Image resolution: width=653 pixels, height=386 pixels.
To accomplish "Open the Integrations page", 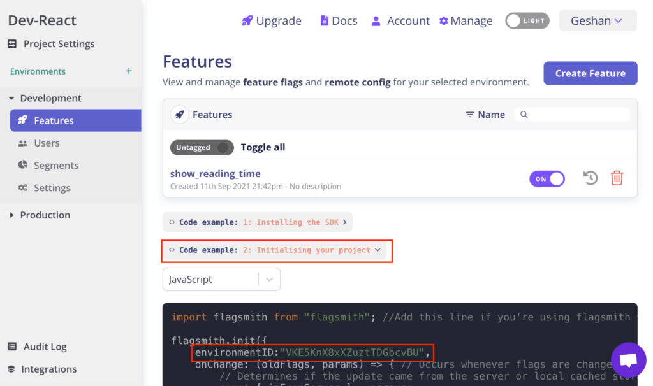I will pos(48,369).
